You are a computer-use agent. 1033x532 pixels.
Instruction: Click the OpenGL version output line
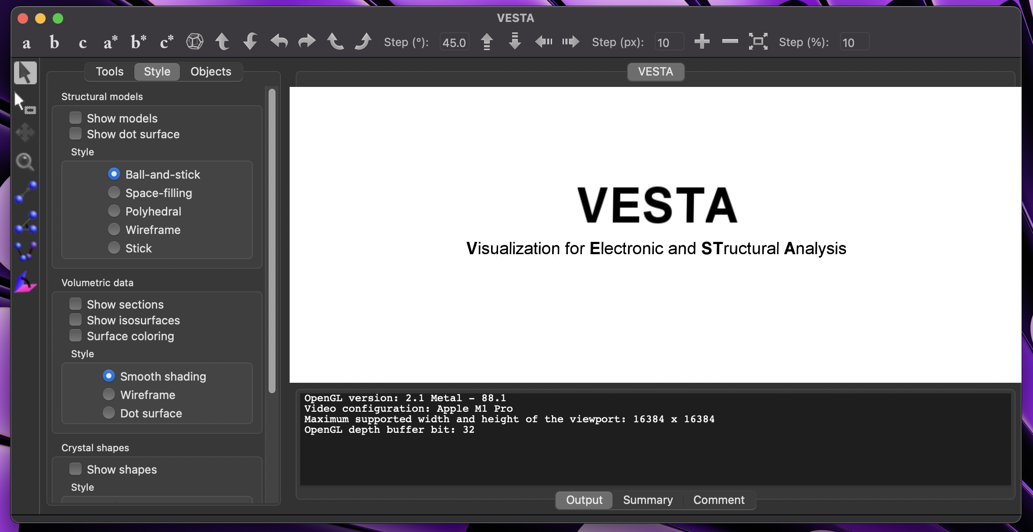(x=405, y=398)
